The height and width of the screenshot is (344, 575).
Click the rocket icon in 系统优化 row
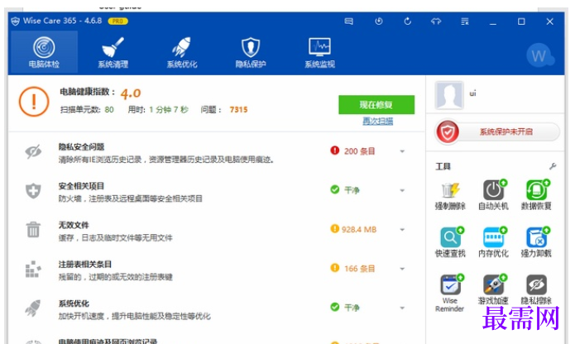[x=33, y=308]
